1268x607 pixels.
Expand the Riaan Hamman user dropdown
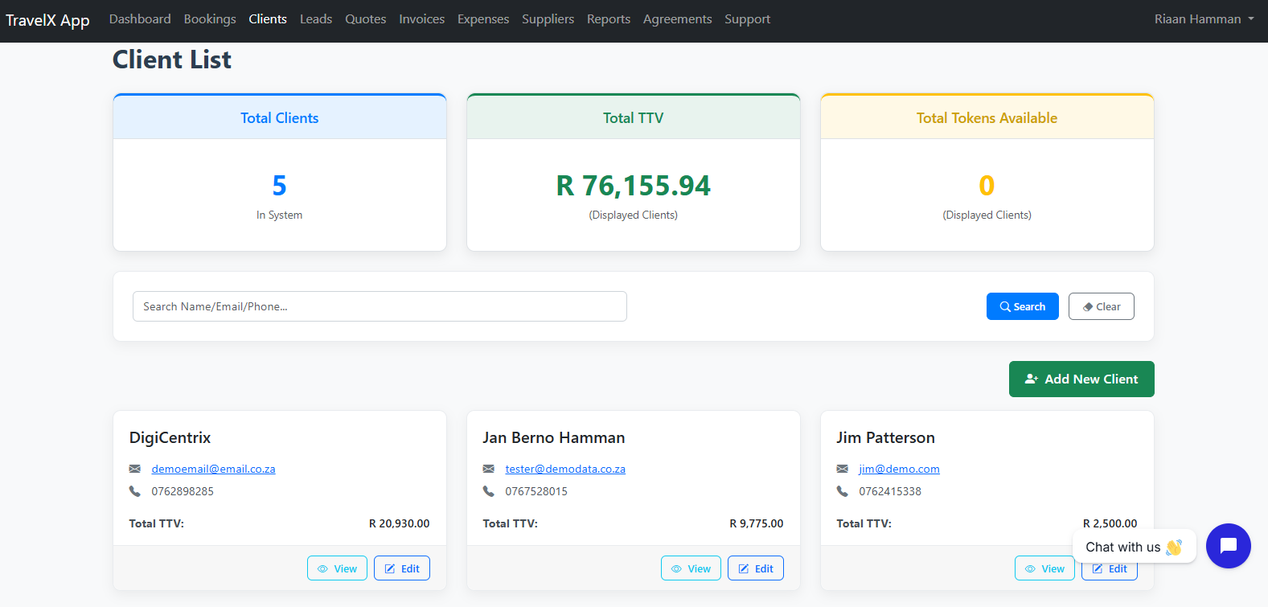pyautogui.click(x=1204, y=19)
